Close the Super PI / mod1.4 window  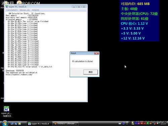pyautogui.click(x=84, y=7)
